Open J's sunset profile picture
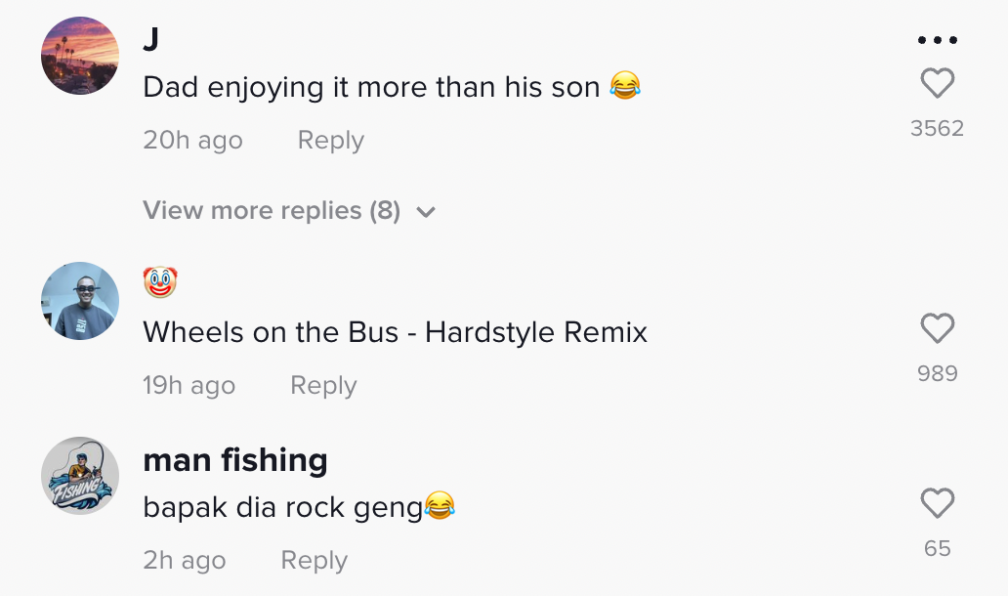 click(80, 56)
